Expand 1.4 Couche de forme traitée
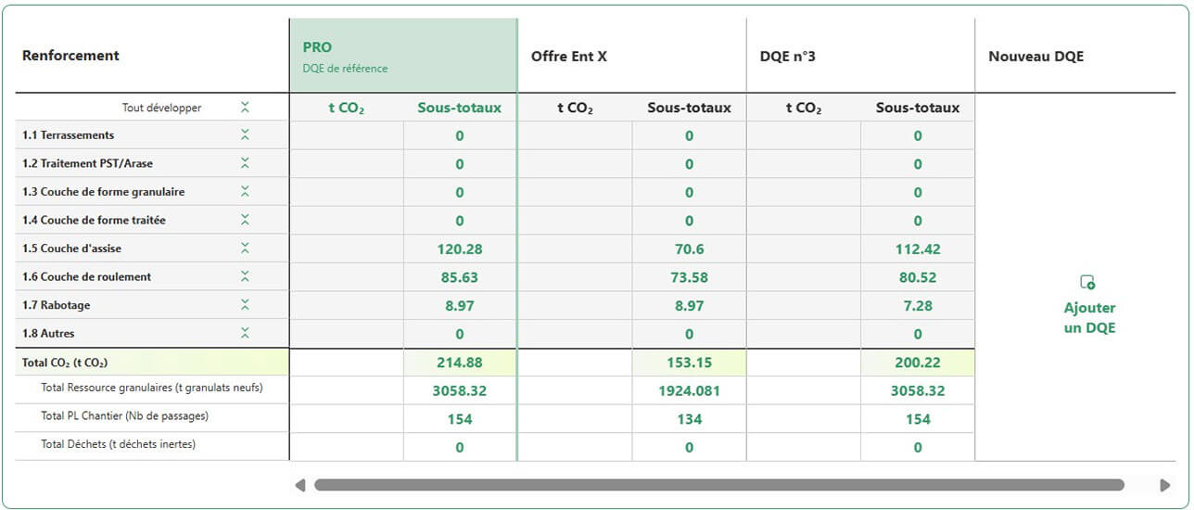Image resolution: width=1194 pixels, height=510 pixels. click(x=245, y=220)
